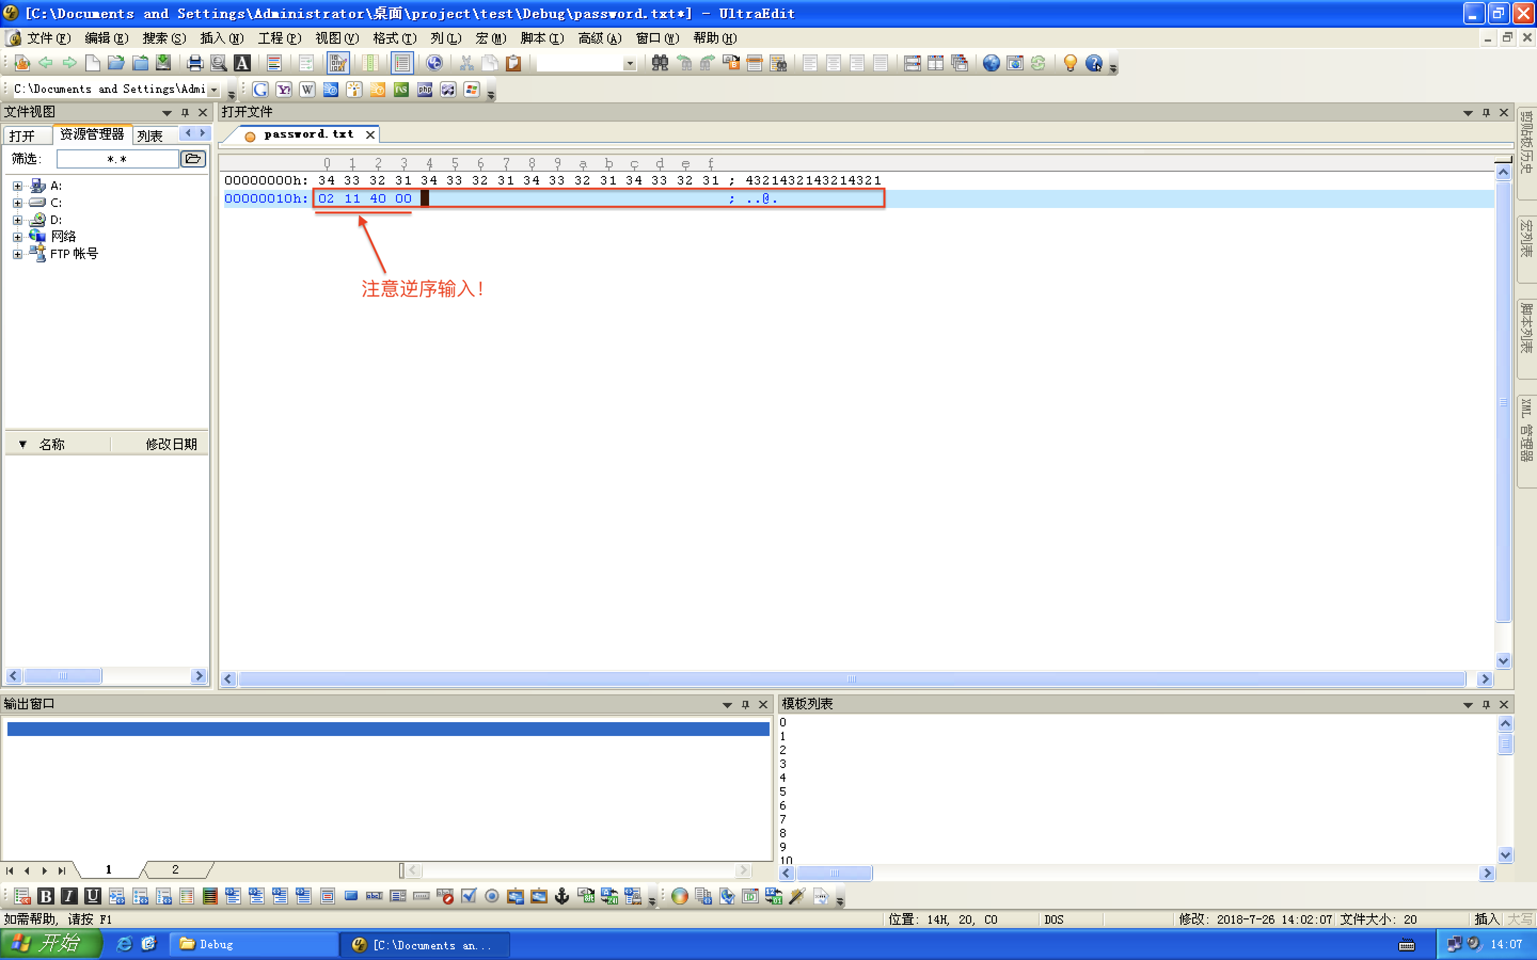Click the anchor icon in HTML toolbar

pyautogui.click(x=562, y=896)
